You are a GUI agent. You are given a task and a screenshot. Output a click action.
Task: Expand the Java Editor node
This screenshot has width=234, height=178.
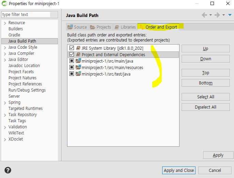[x=5, y=60]
